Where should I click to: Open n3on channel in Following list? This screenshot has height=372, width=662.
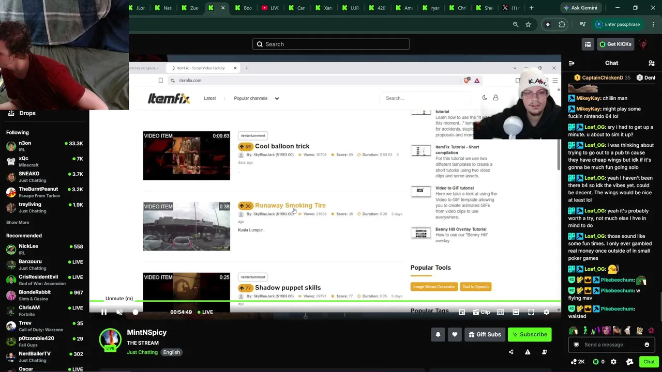44,146
